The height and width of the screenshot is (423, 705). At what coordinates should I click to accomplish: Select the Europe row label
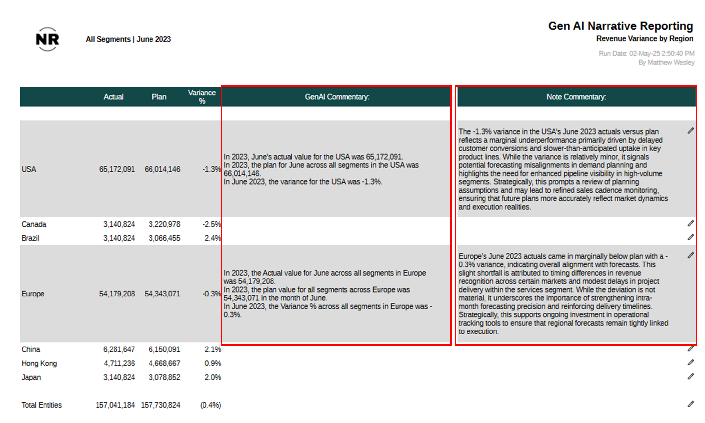coord(33,294)
